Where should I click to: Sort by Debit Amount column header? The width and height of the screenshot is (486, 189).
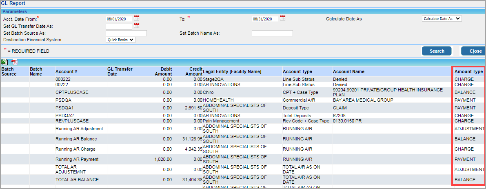[x=164, y=71]
